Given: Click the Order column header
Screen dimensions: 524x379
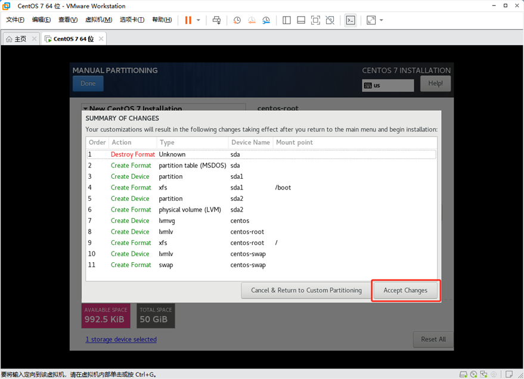Looking at the screenshot, I should [x=97, y=142].
